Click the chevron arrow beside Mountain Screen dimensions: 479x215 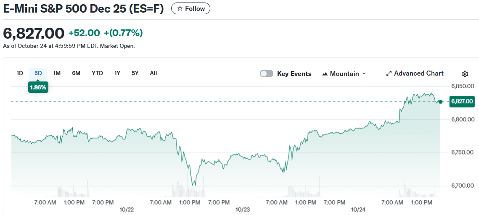364,74
